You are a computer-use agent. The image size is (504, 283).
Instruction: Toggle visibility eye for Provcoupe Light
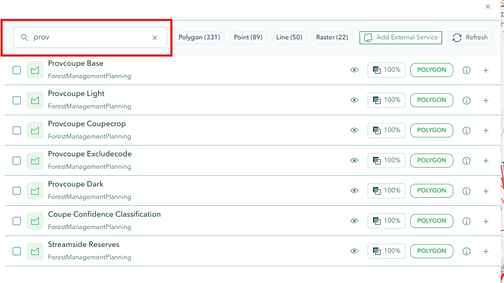click(354, 100)
